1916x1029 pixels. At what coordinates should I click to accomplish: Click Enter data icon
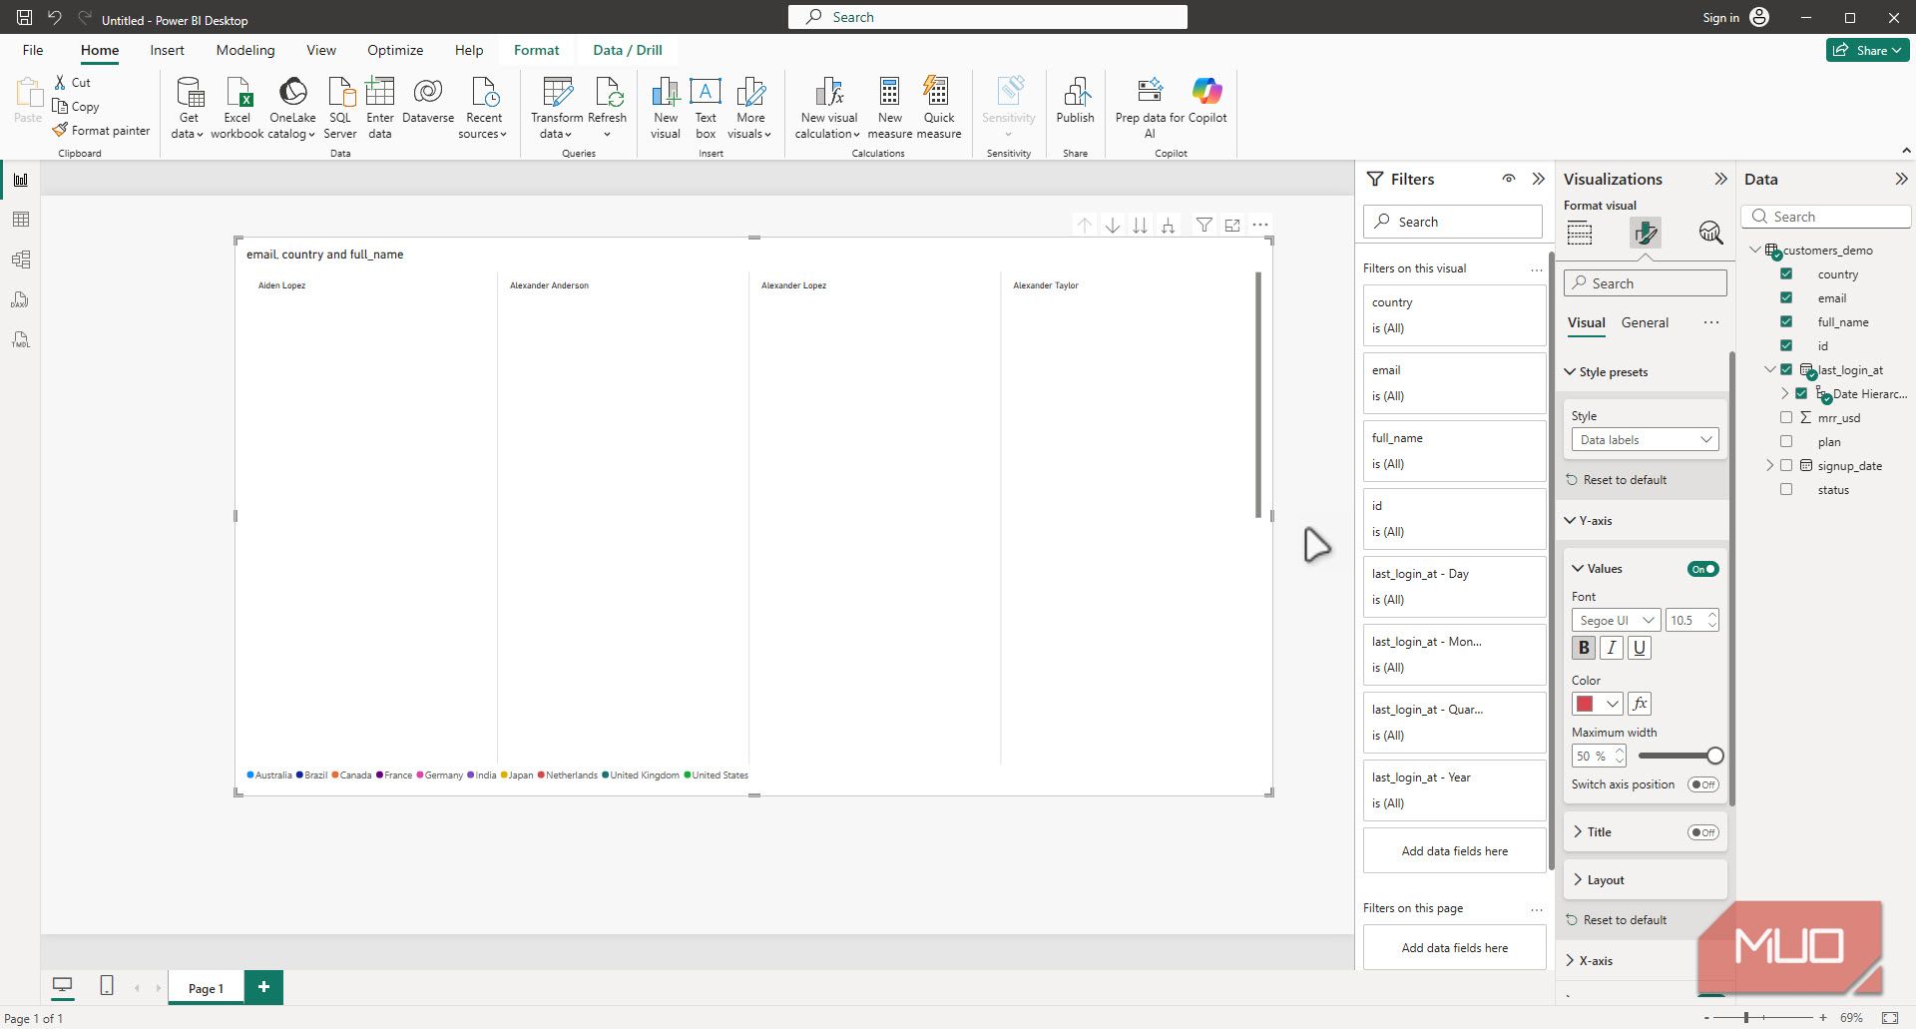click(380, 92)
